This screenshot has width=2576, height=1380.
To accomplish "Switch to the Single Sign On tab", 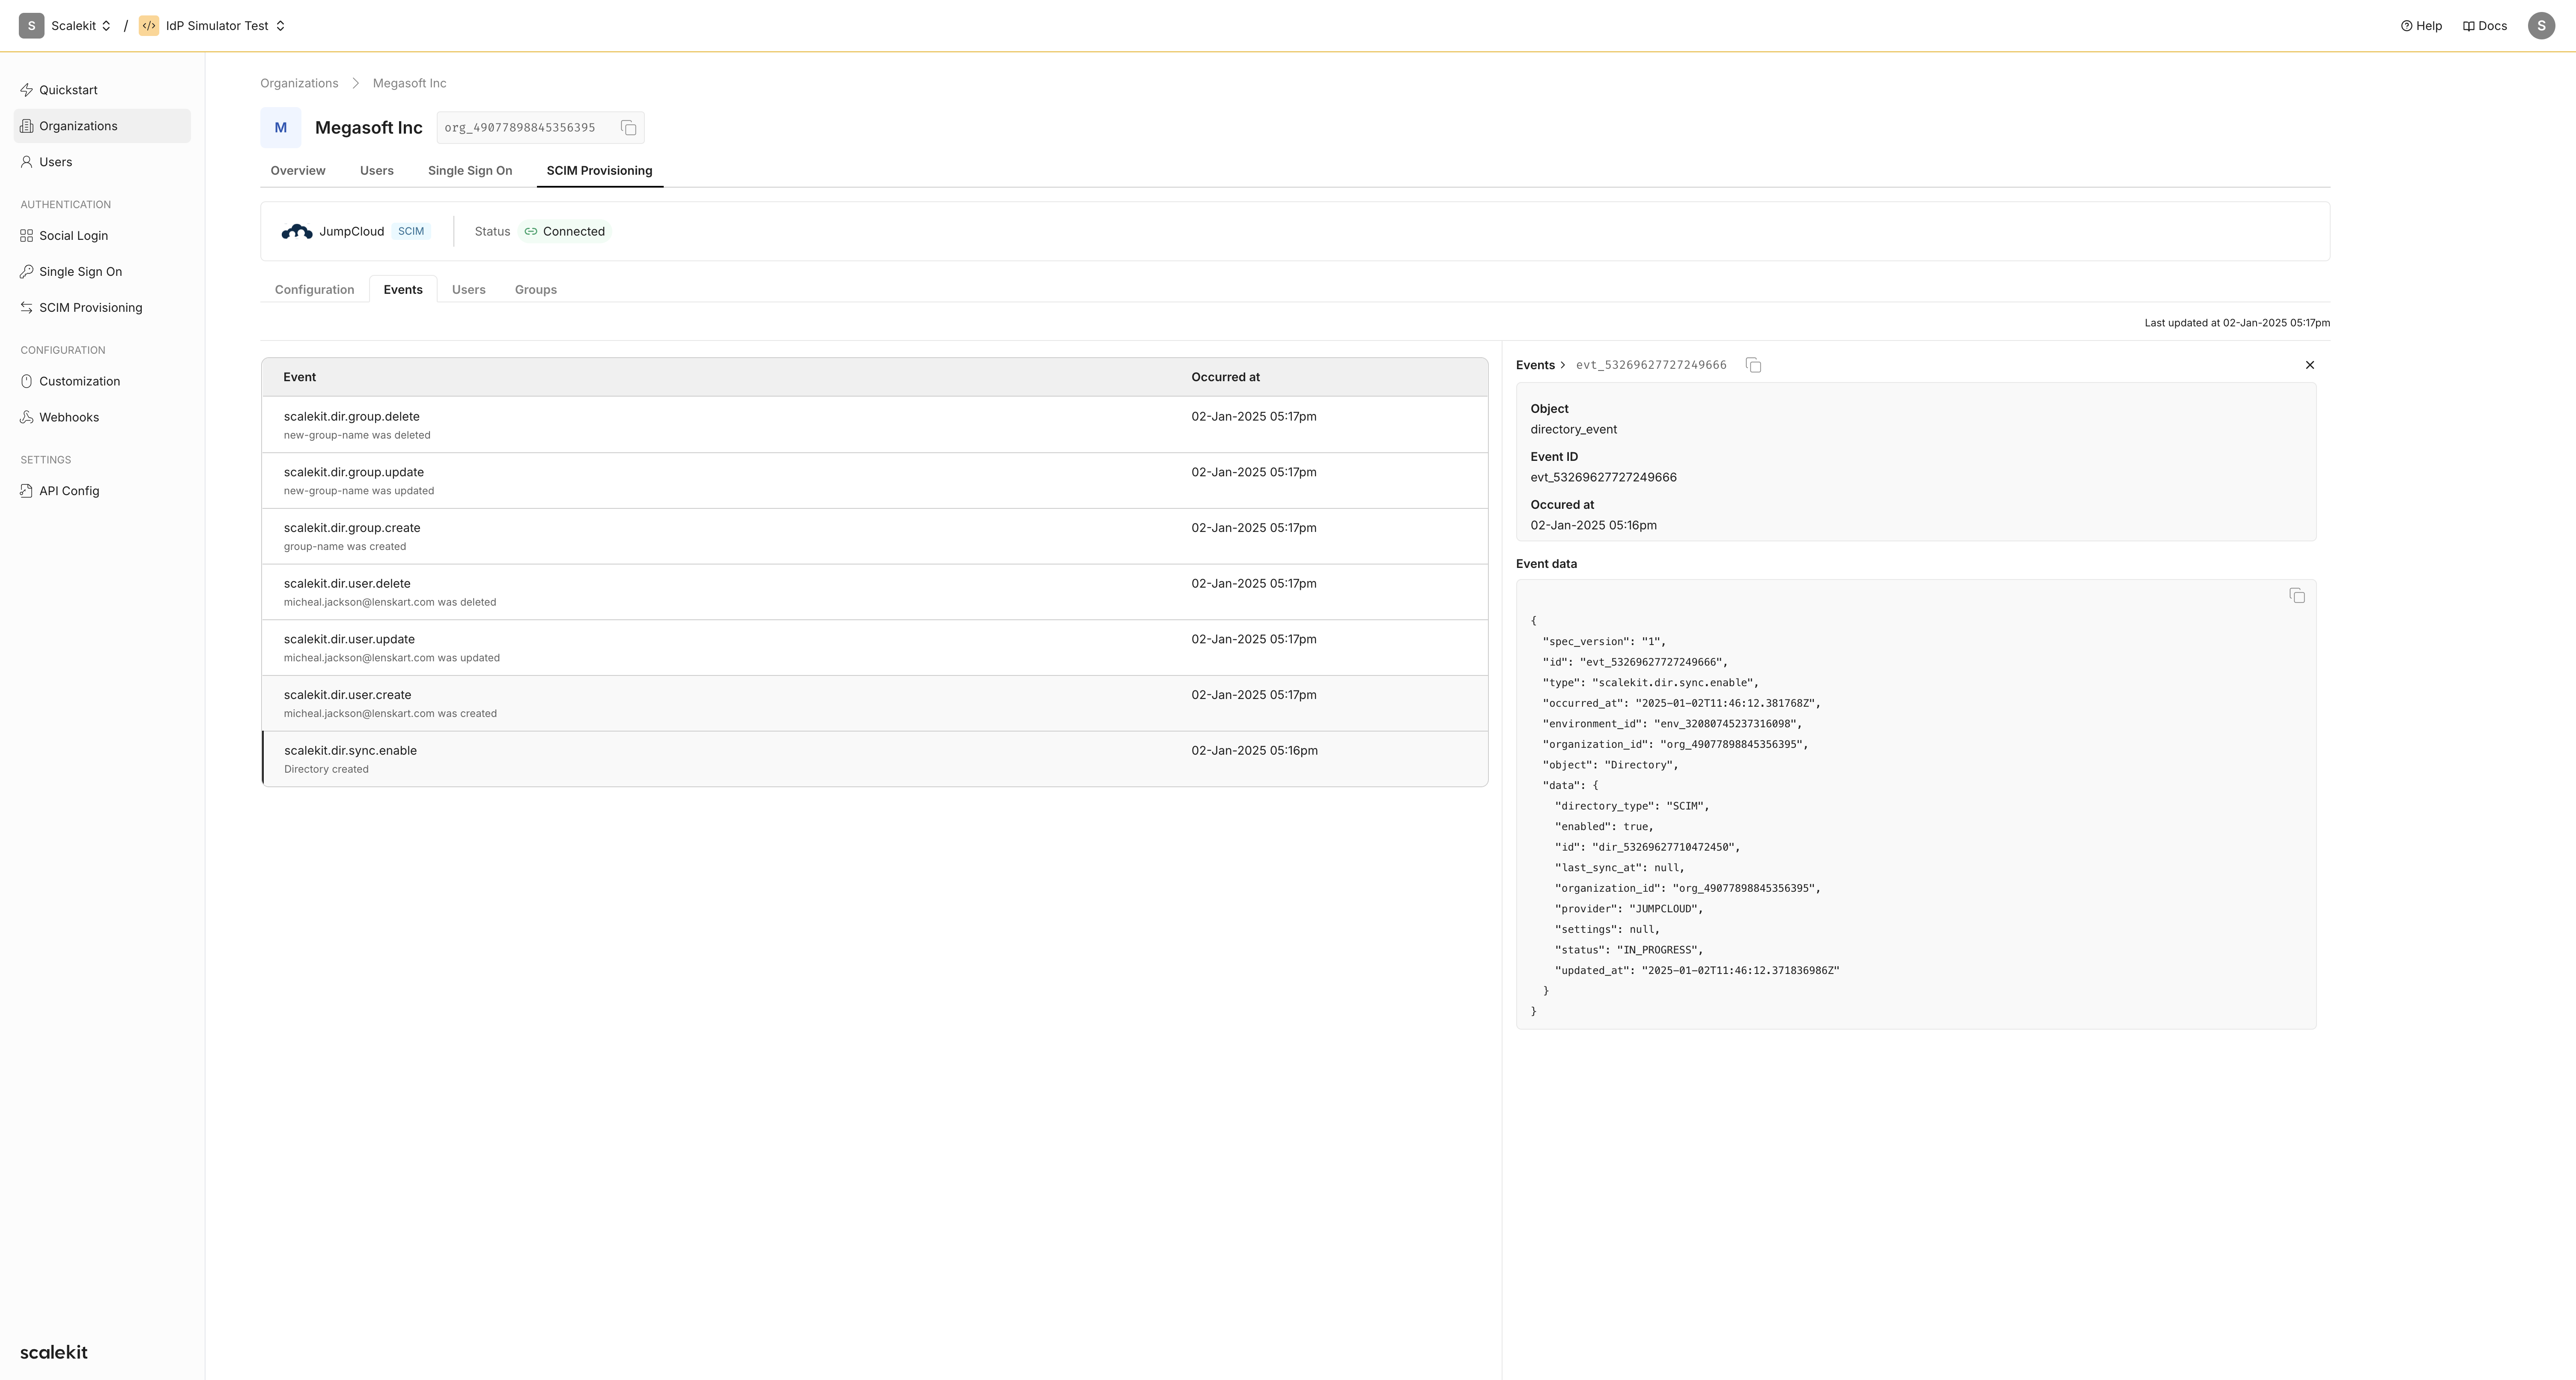I will [x=470, y=171].
